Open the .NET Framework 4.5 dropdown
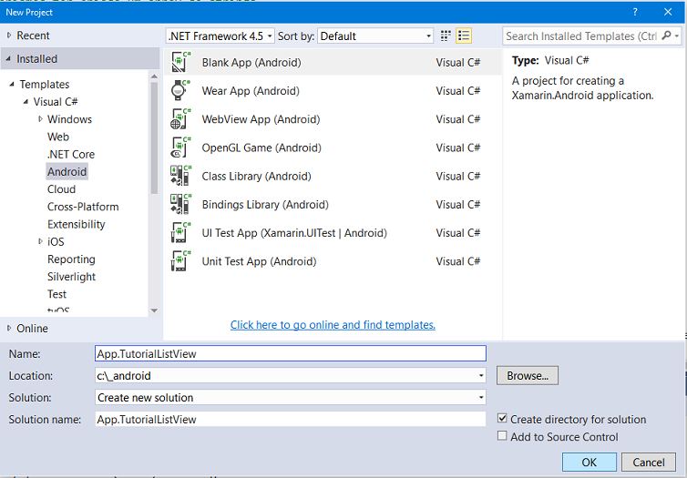The height and width of the screenshot is (478, 687). (220, 36)
